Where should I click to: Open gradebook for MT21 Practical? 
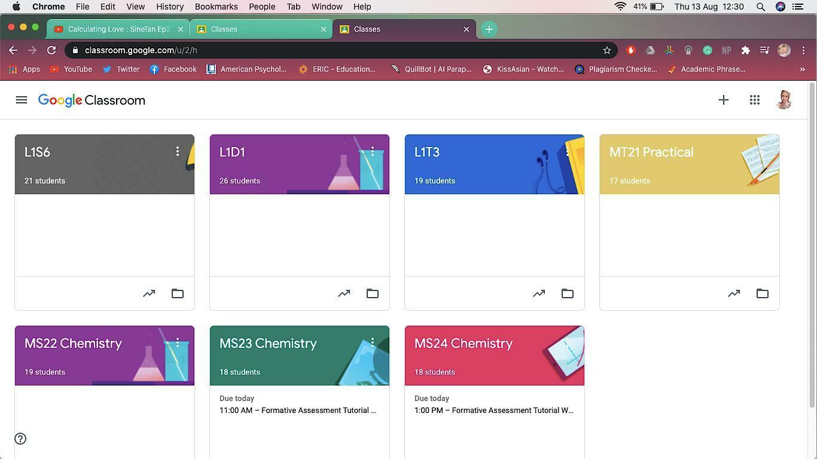tap(734, 293)
